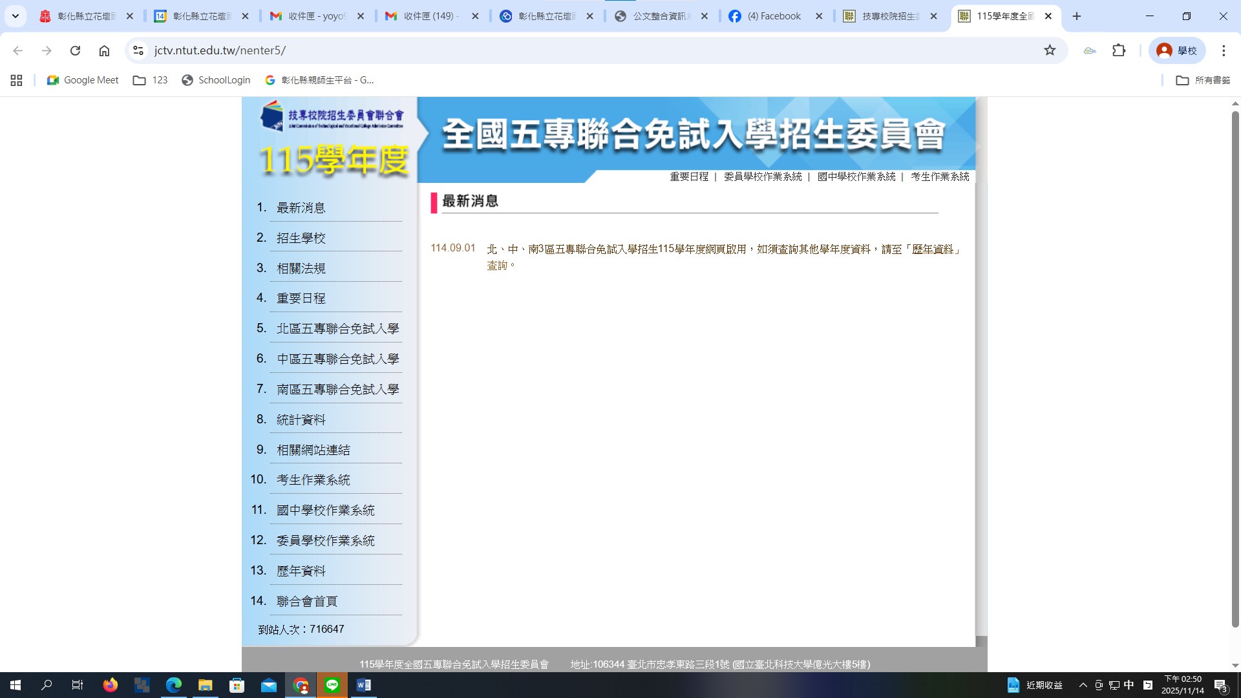The image size is (1241, 698).
Task: Launch Word from the taskbar
Action: pos(364,685)
